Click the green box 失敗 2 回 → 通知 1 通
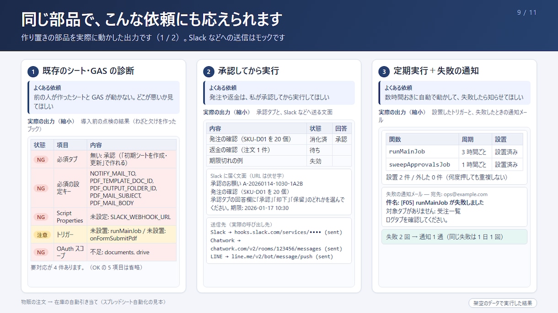The height and width of the screenshot is (313, 558). click(454, 237)
